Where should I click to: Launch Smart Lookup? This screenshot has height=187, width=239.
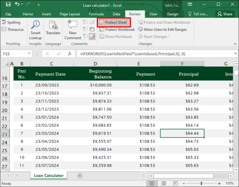[35, 30]
